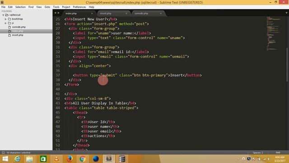
Task: Open insert.php from the sidebar
Action: point(18,35)
